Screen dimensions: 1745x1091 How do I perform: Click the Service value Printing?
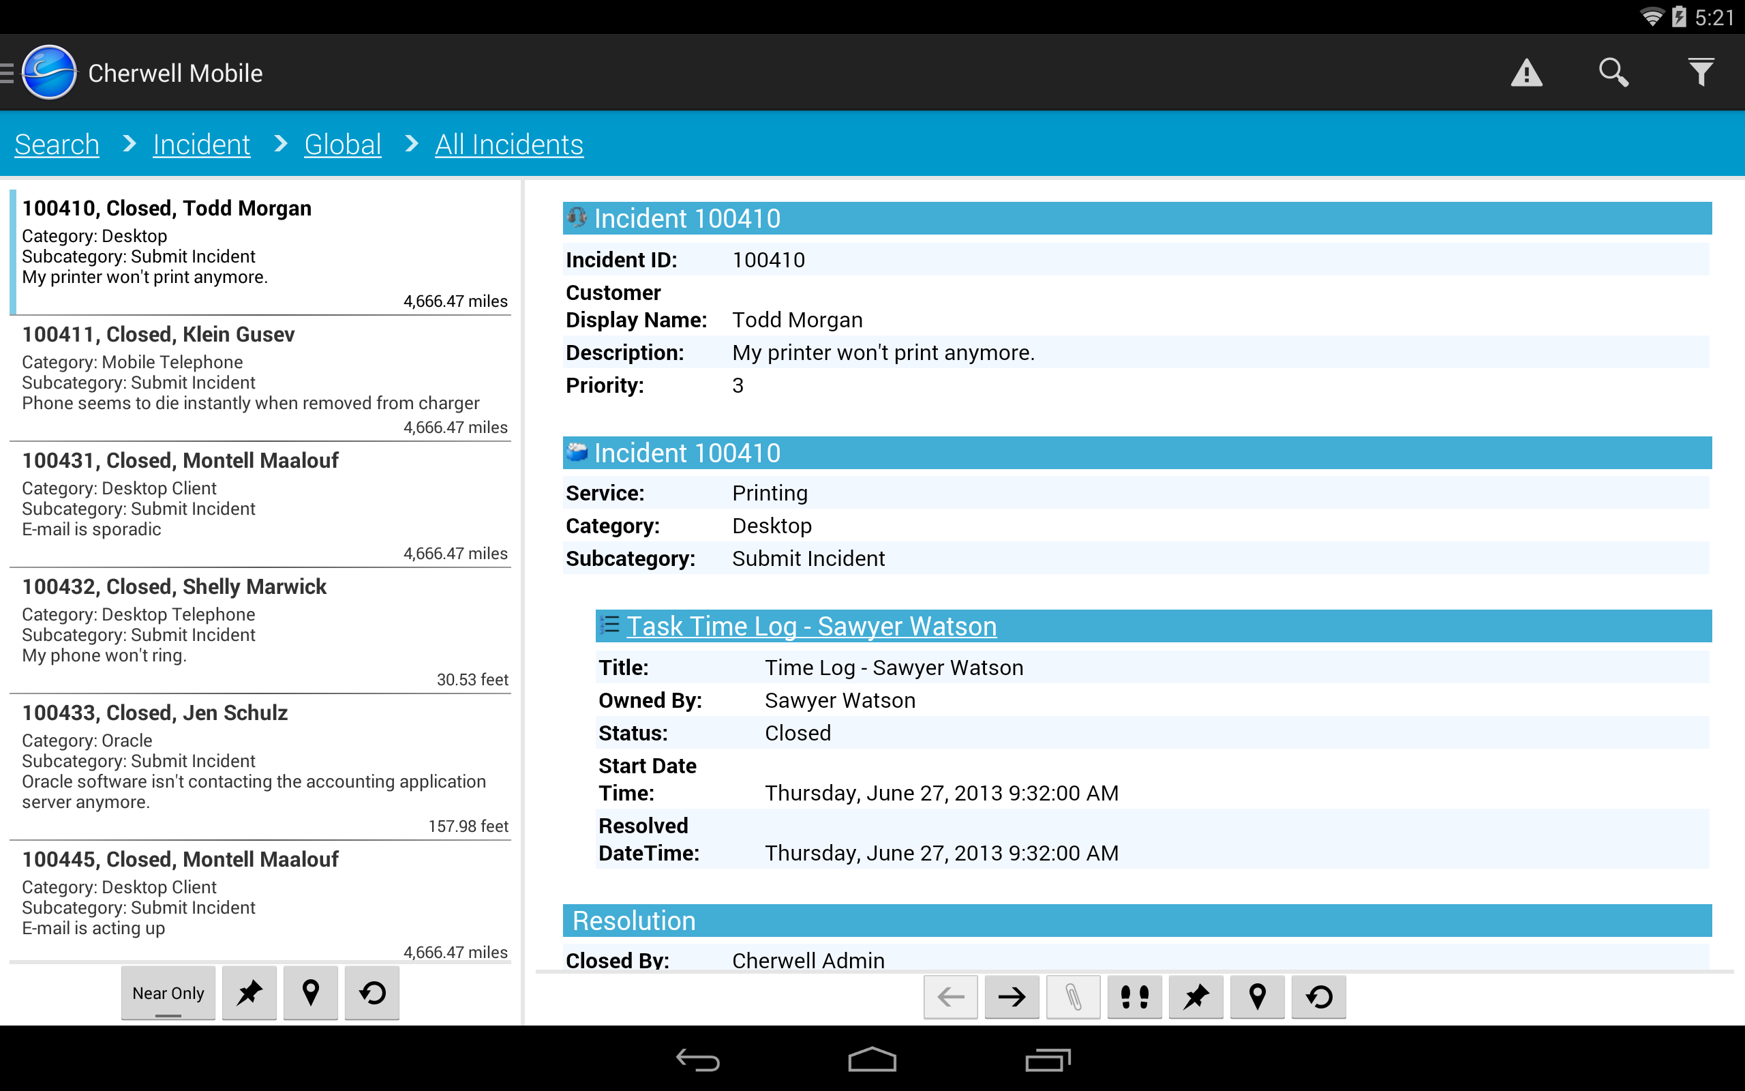770,493
